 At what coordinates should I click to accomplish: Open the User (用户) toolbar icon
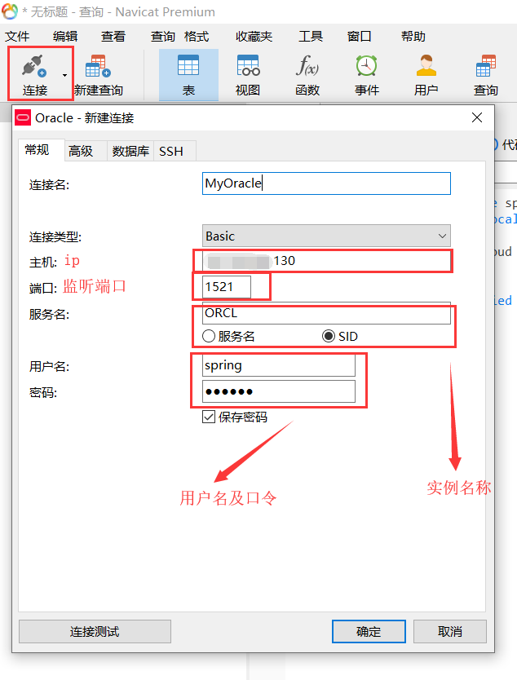click(426, 65)
